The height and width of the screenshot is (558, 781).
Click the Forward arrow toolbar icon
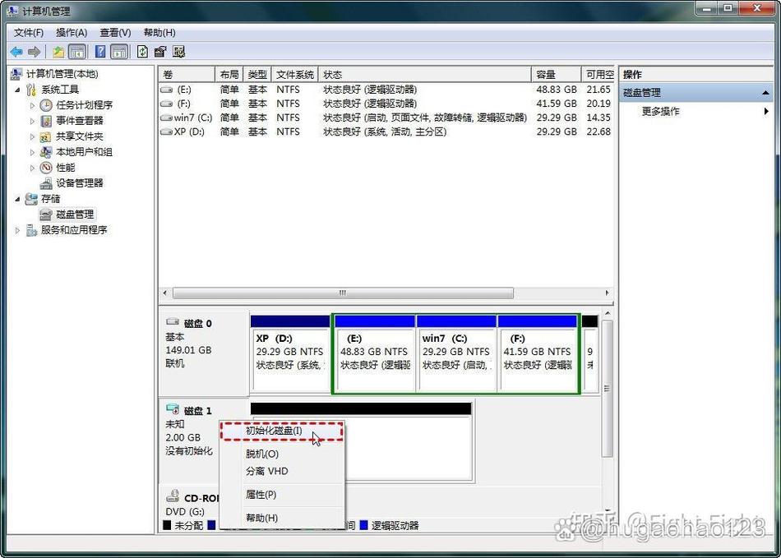pyautogui.click(x=34, y=51)
